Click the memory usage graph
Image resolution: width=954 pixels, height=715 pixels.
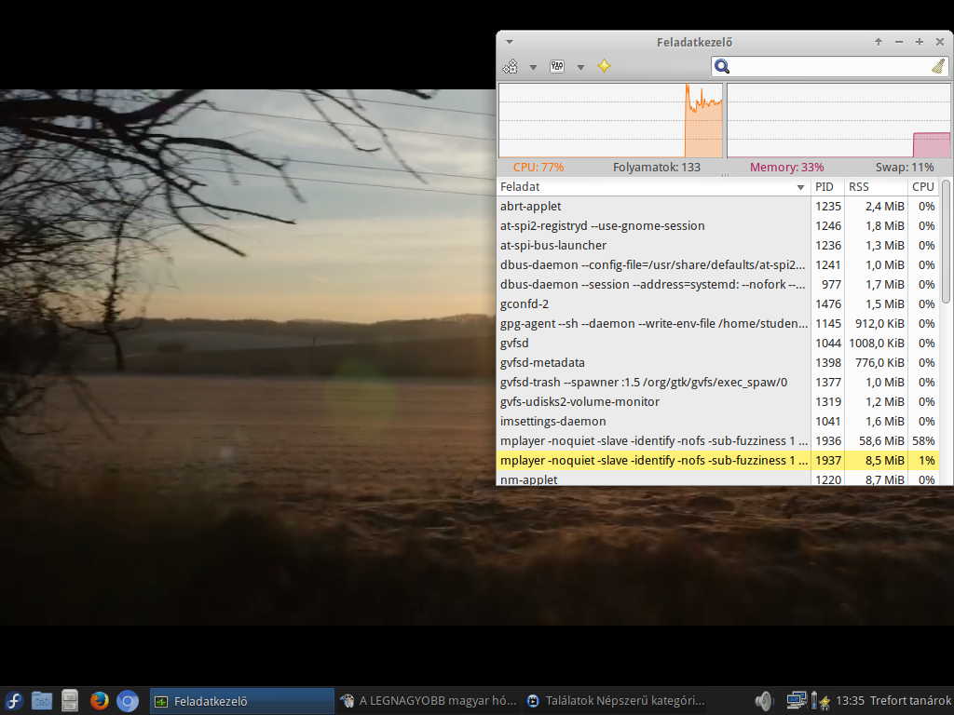click(x=838, y=120)
